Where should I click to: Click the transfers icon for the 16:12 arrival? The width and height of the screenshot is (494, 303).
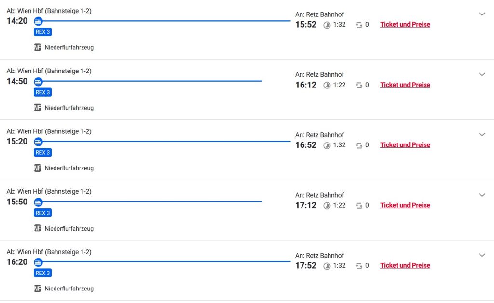tap(359, 85)
